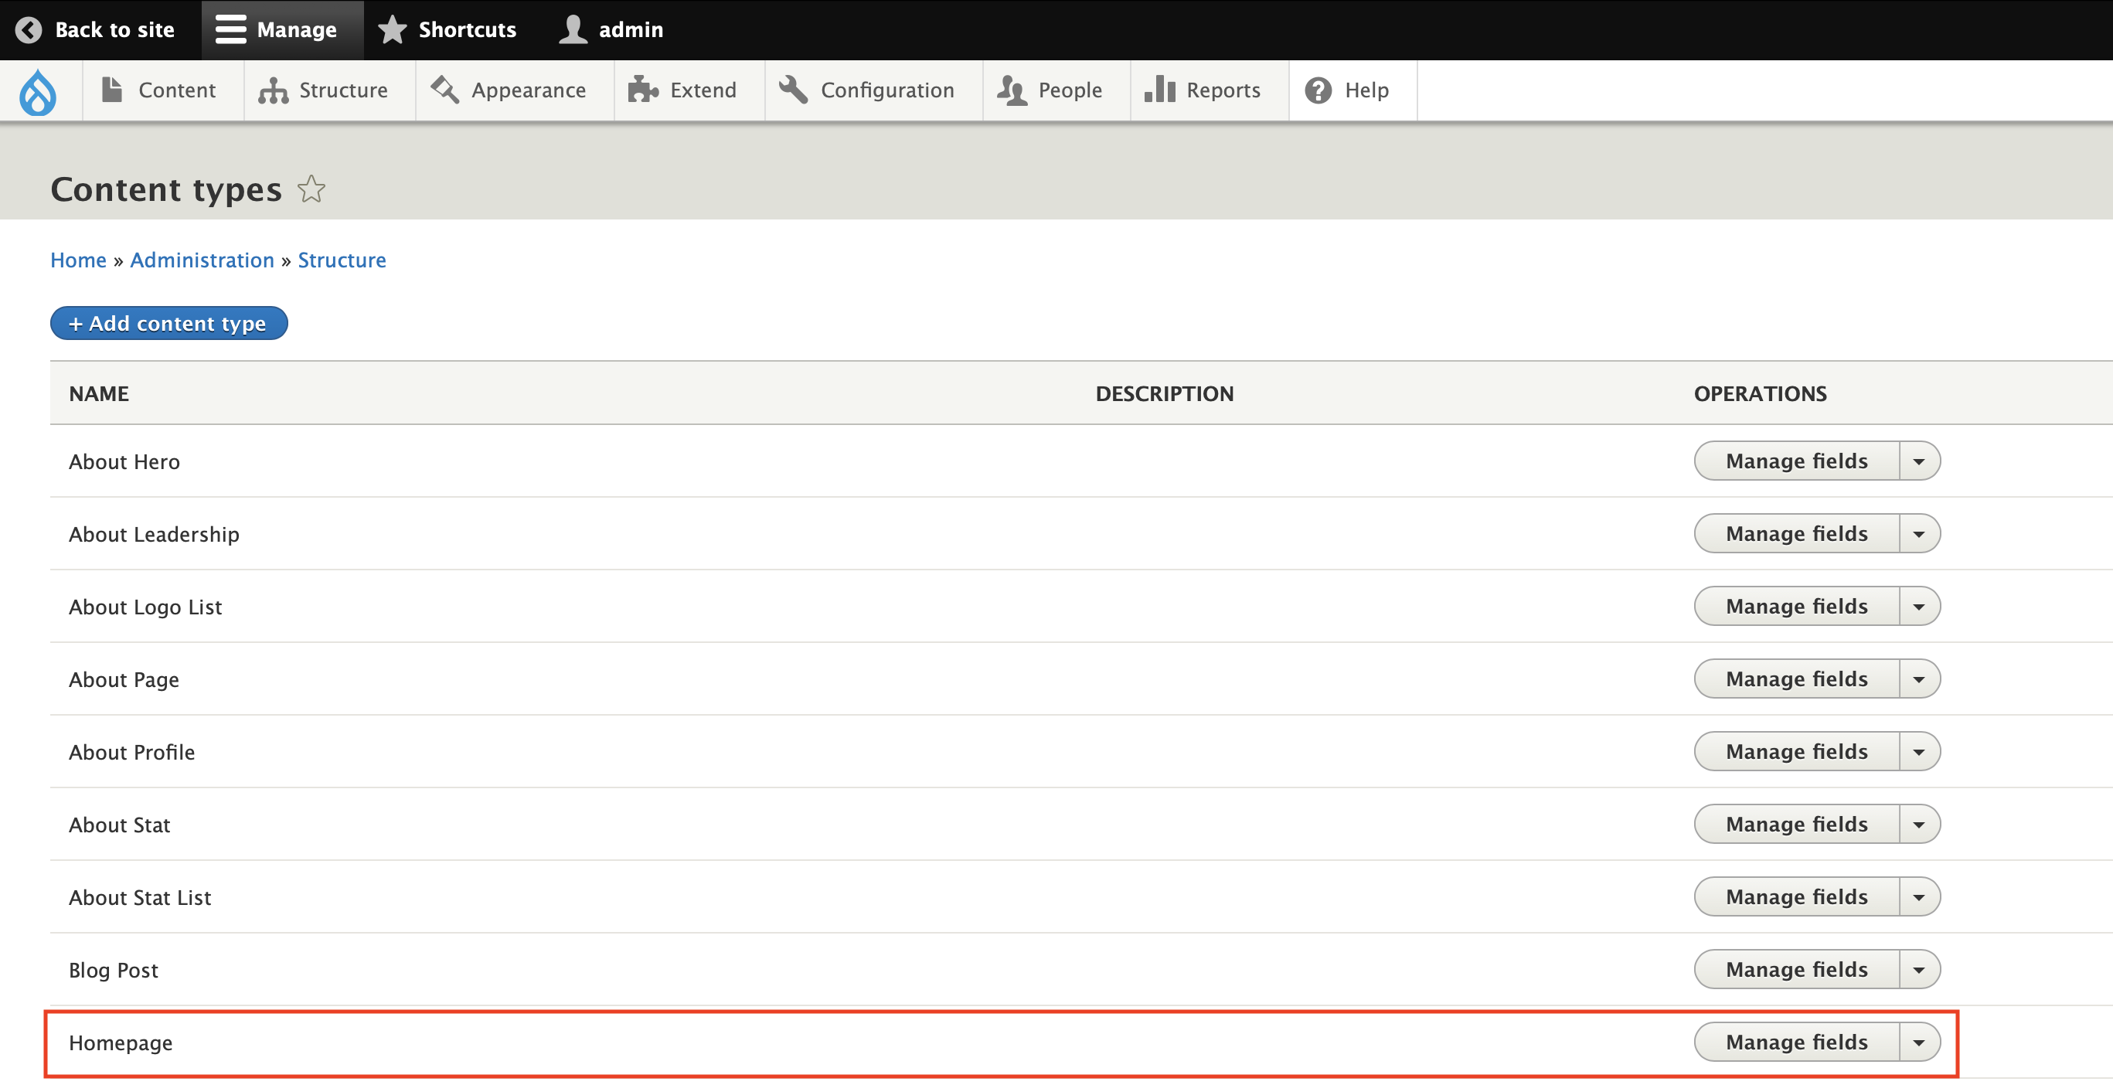Click the Reports bar chart icon
The width and height of the screenshot is (2113, 1085).
coord(1160,90)
